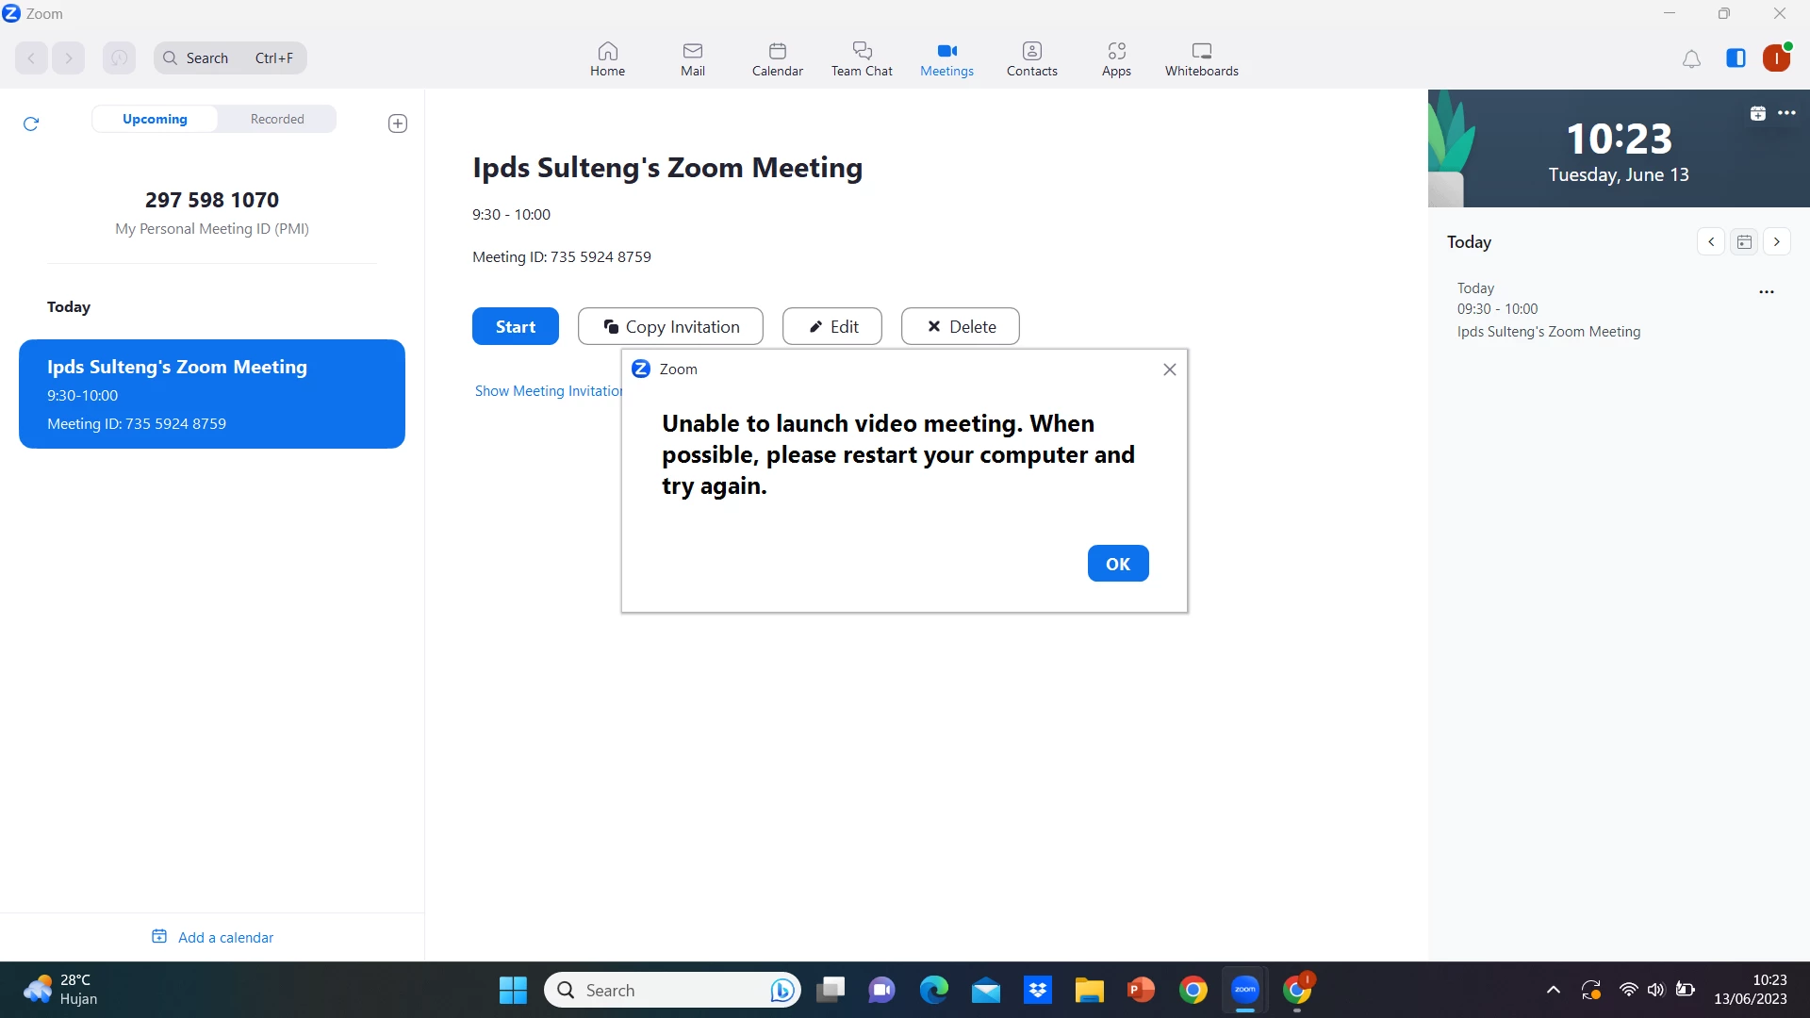This screenshot has height=1018, width=1810.
Task: Open the notifications bell
Action: (1691, 59)
